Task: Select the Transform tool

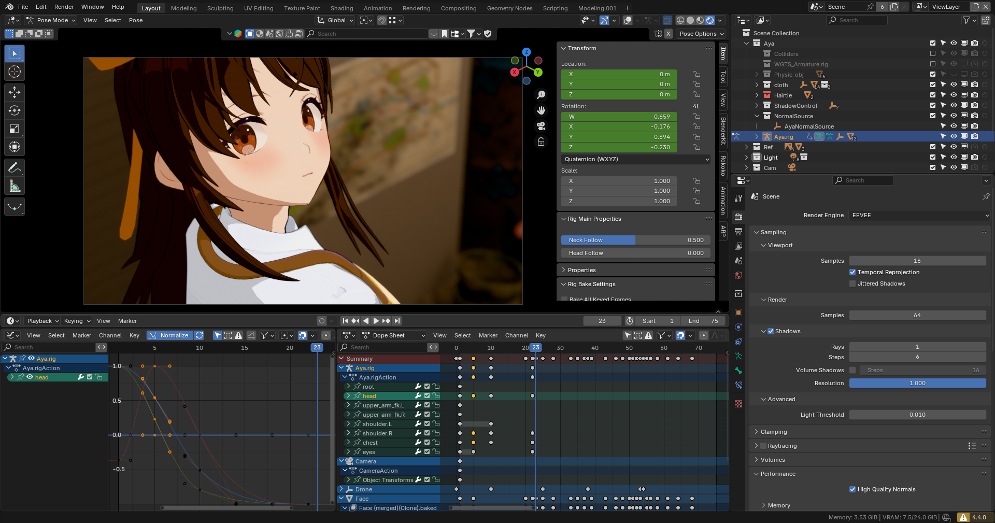Action: click(15, 147)
